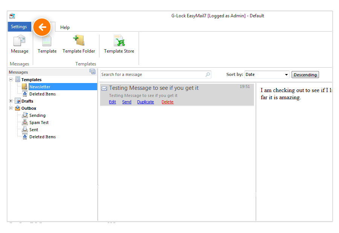Open the Drafts folder
The width and height of the screenshot is (339, 233).
[27, 101]
